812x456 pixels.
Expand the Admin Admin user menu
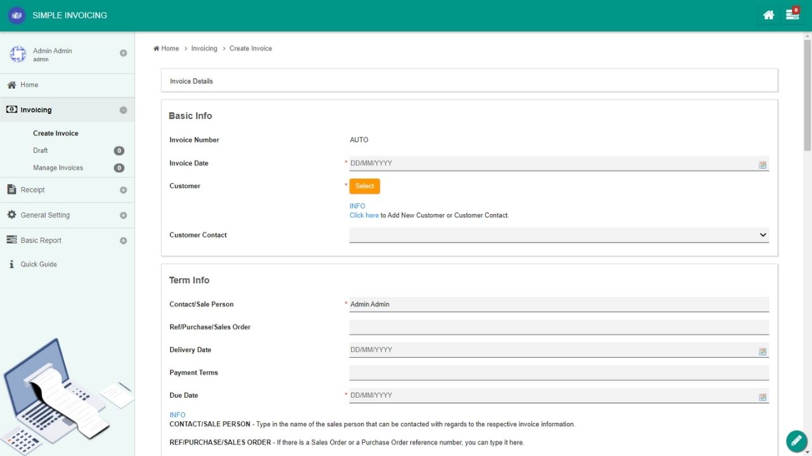123,53
